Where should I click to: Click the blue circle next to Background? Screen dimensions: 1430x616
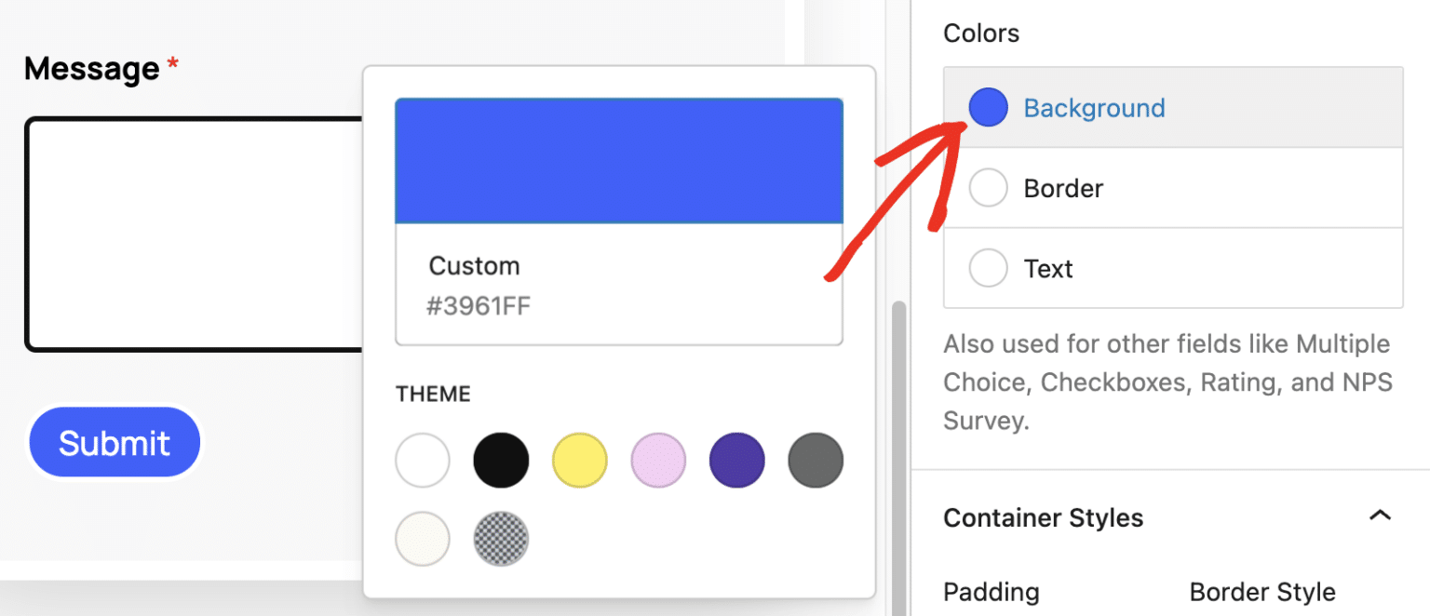coord(988,107)
